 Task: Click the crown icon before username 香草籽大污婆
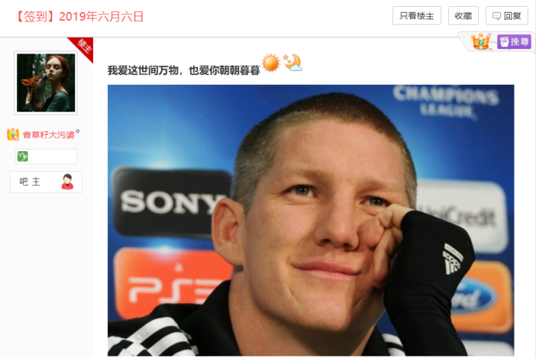point(13,134)
